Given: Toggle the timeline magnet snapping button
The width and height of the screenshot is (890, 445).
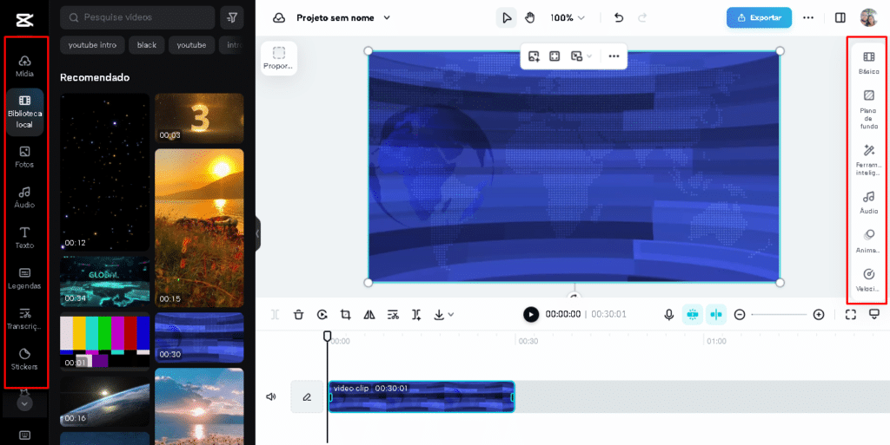Looking at the screenshot, I should click(x=693, y=314).
